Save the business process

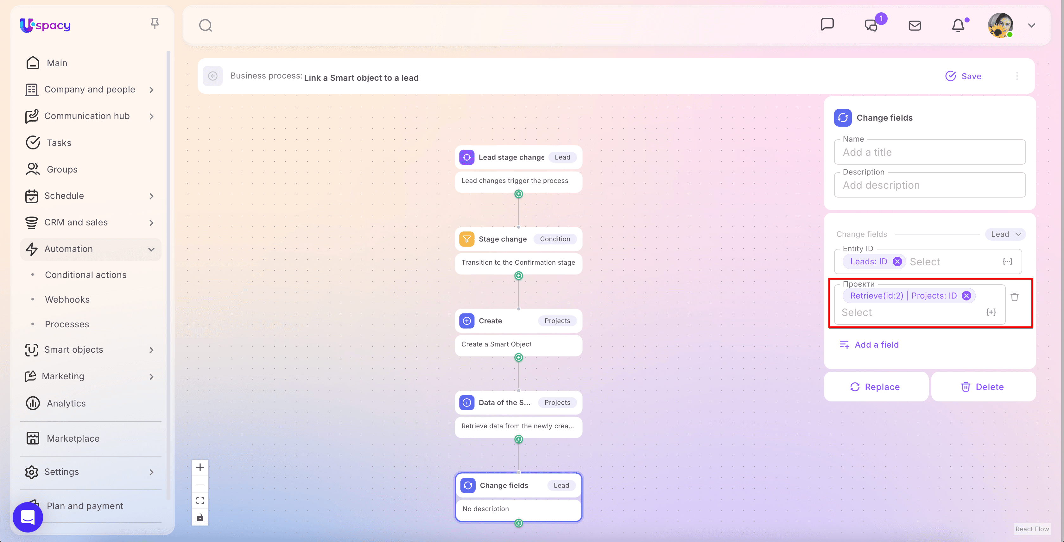tap(963, 76)
